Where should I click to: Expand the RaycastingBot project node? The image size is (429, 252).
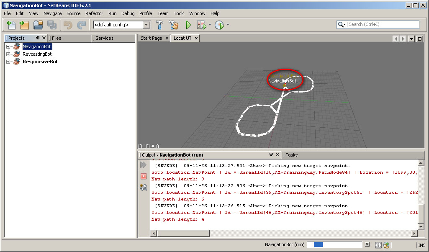(8, 54)
